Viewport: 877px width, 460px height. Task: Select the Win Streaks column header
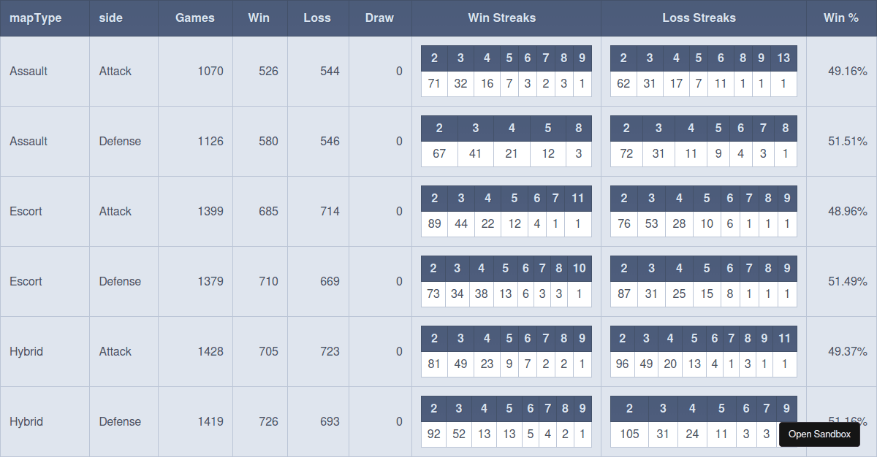point(502,18)
